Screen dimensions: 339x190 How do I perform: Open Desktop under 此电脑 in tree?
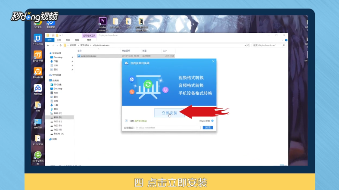click(x=56, y=89)
